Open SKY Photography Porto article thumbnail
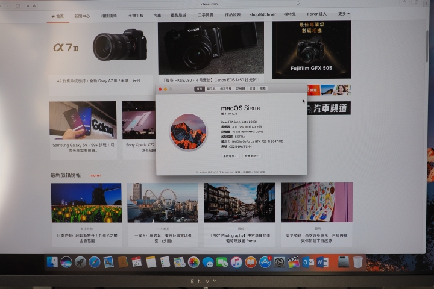Screen dimensions: 434x289 point(239,202)
